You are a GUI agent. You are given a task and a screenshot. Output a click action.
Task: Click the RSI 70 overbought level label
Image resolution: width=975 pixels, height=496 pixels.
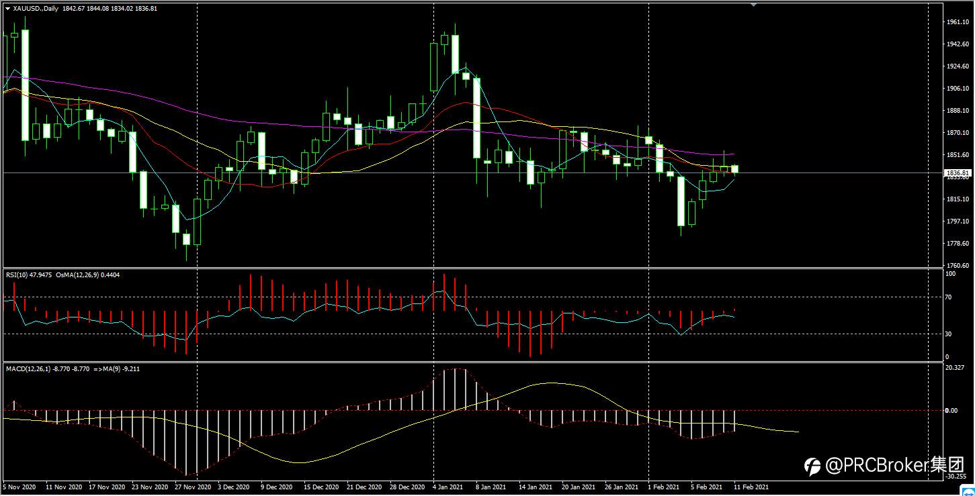click(949, 296)
